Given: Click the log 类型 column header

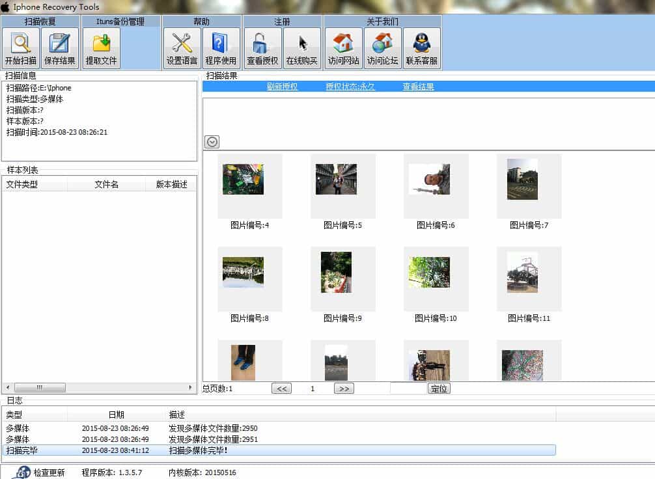Looking at the screenshot, I should click(x=35, y=415).
